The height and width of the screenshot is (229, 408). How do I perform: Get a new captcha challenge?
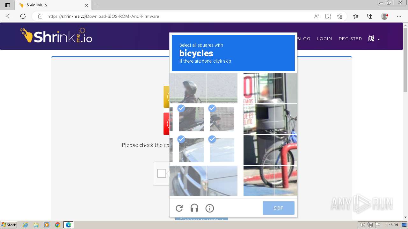click(179, 208)
